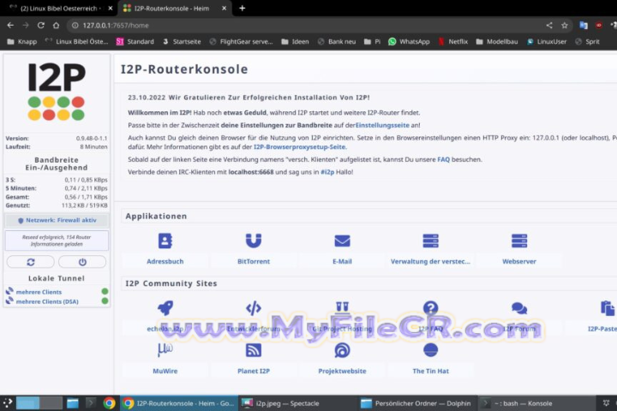Image resolution: width=617 pixels, height=411 pixels.
Task: Select the I2P-Routerkonsole - Heim tab
Action: tap(171, 9)
